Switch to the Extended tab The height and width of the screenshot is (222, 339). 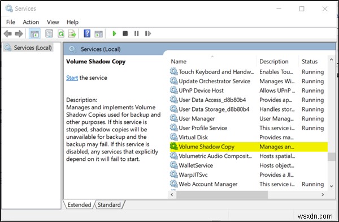79,204
